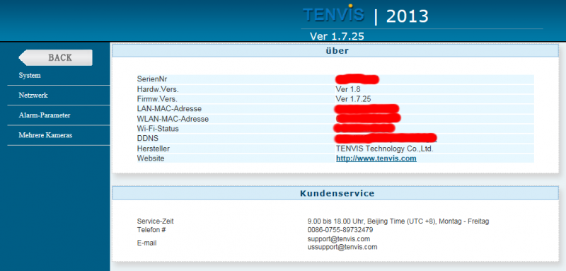566x271 pixels.
Task: Click support@tenvis.com email address
Action: coord(339,239)
